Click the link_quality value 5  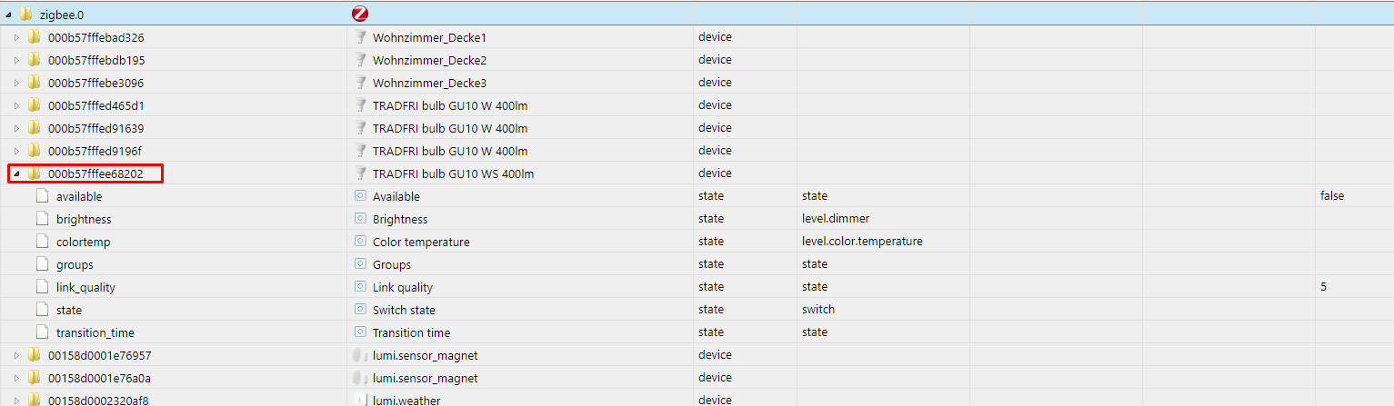tap(1323, 287)
